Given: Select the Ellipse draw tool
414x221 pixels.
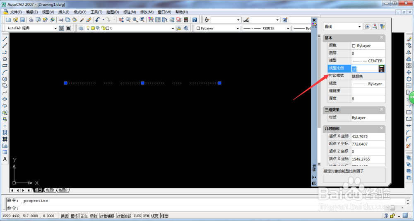Looking at the screenshot, I should pyautogui.click(x=5, y=99).
